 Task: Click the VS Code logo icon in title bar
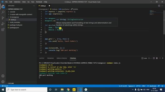pos(2,2)
